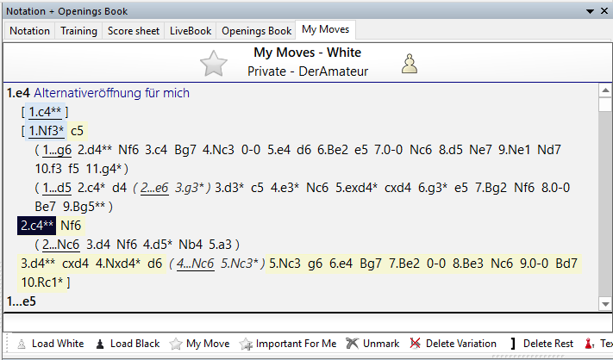Click the Delete Variation red X icon
613x360 pixels.
[x=416, y=344]
